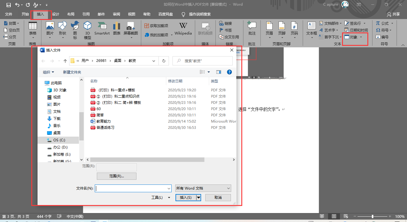
Task: Open the 组织 organize menu
Action: coord(49,72)
